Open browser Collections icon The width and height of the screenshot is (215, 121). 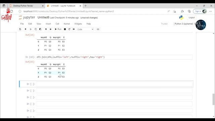pos(189,11)
